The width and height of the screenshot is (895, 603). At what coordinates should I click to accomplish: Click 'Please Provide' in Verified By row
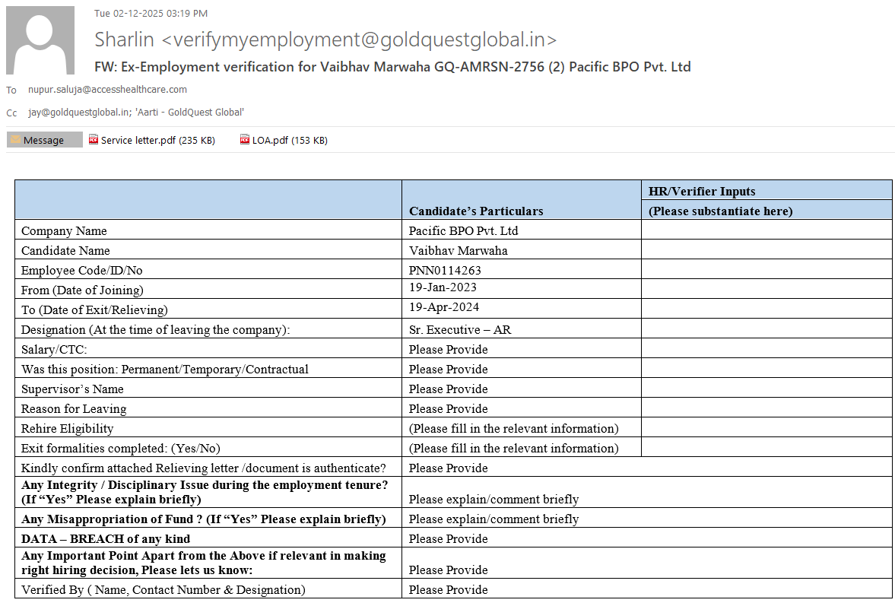[448, 589]
